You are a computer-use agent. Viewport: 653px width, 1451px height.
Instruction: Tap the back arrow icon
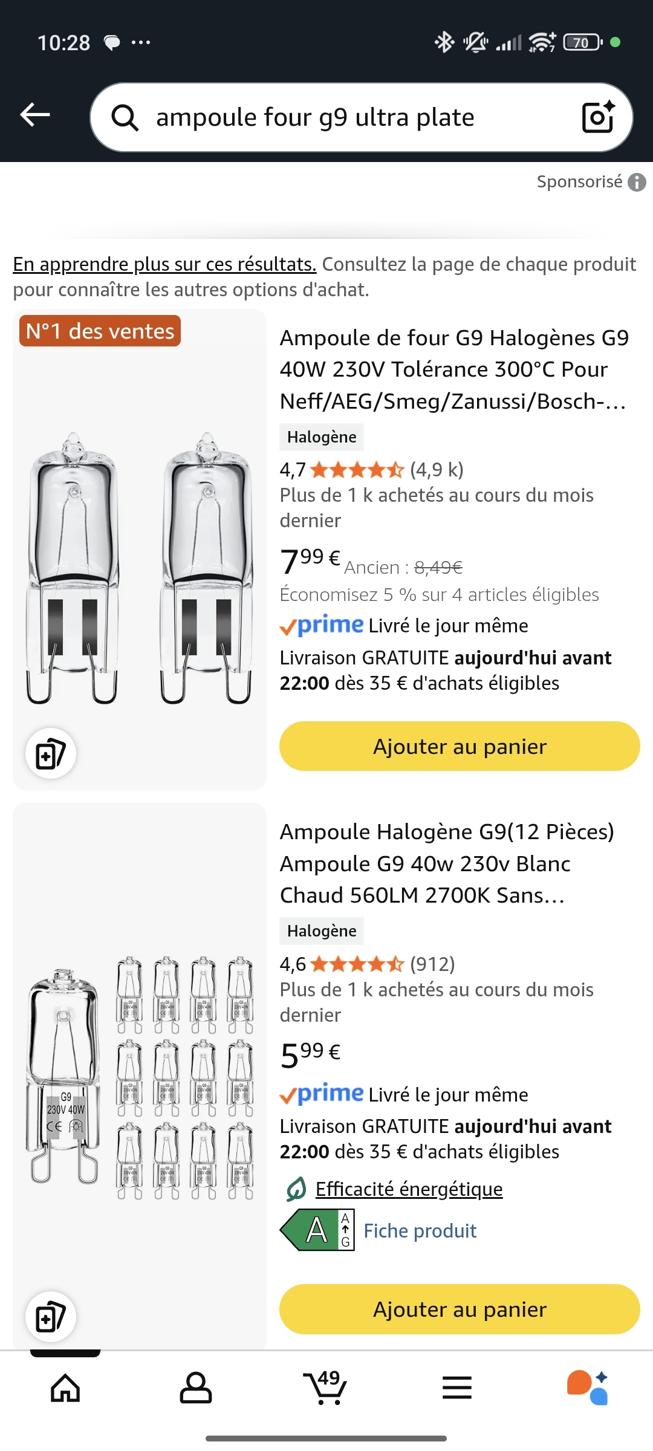35,115
